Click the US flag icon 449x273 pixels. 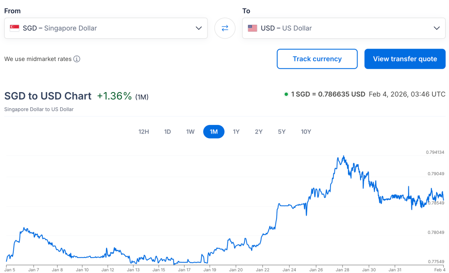pos(252,28)
